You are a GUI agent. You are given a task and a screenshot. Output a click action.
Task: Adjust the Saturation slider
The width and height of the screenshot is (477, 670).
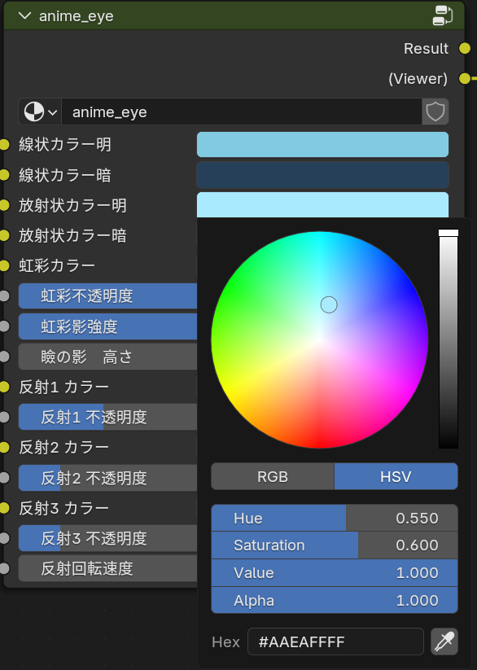click(335, 545)
